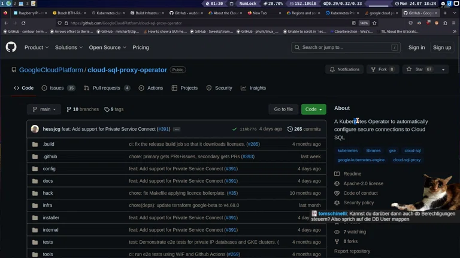Viewport: 460px width, 258px height.
Task: Click the Notifications bell button
Action: (344, 69)
